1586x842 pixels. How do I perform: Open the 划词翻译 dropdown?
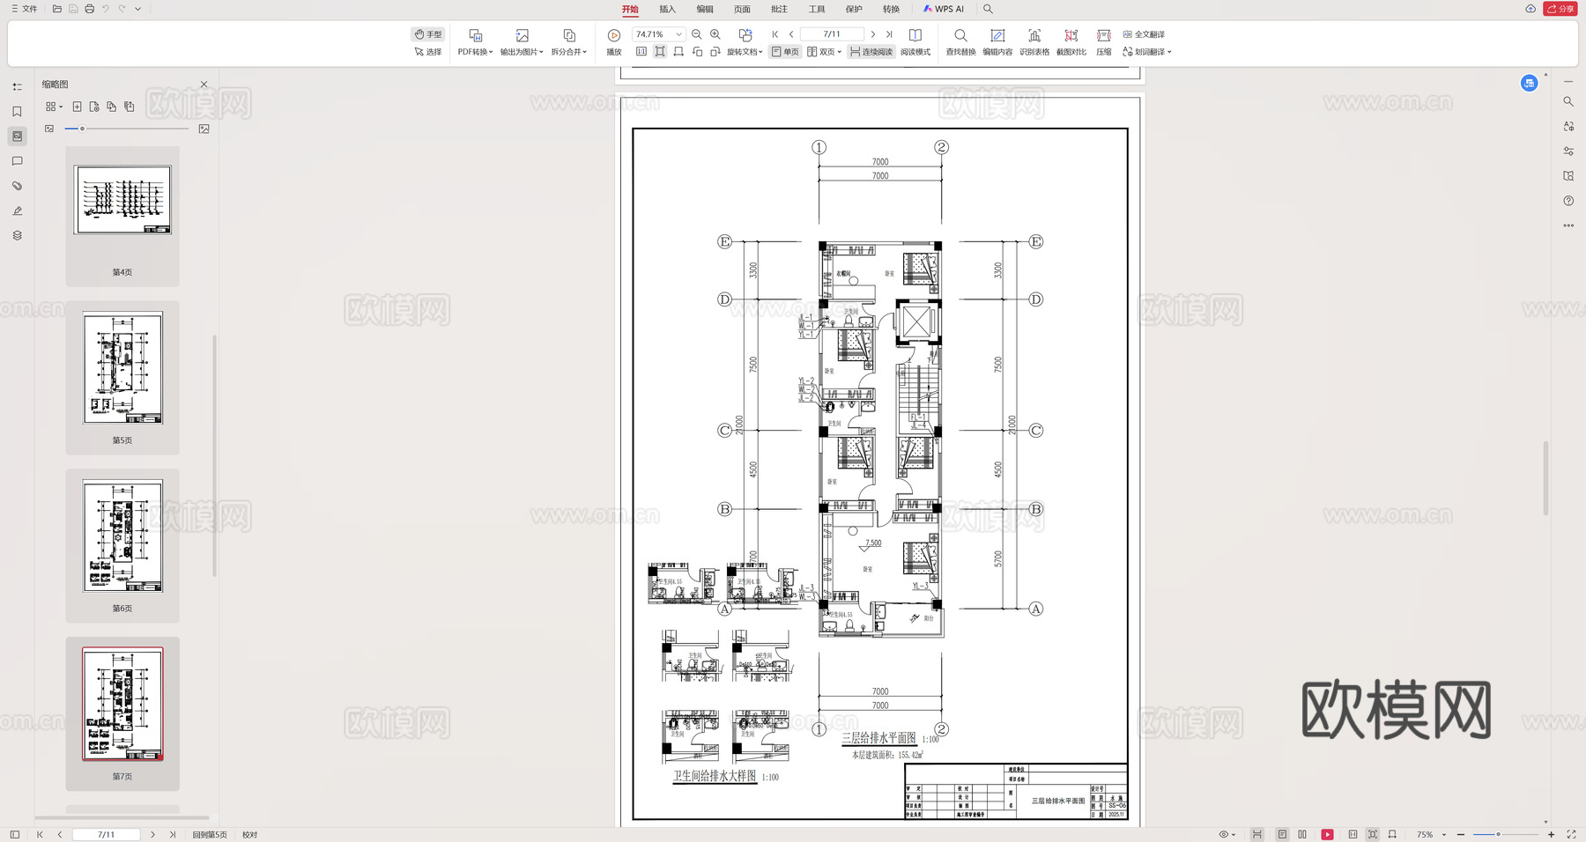1147,52
